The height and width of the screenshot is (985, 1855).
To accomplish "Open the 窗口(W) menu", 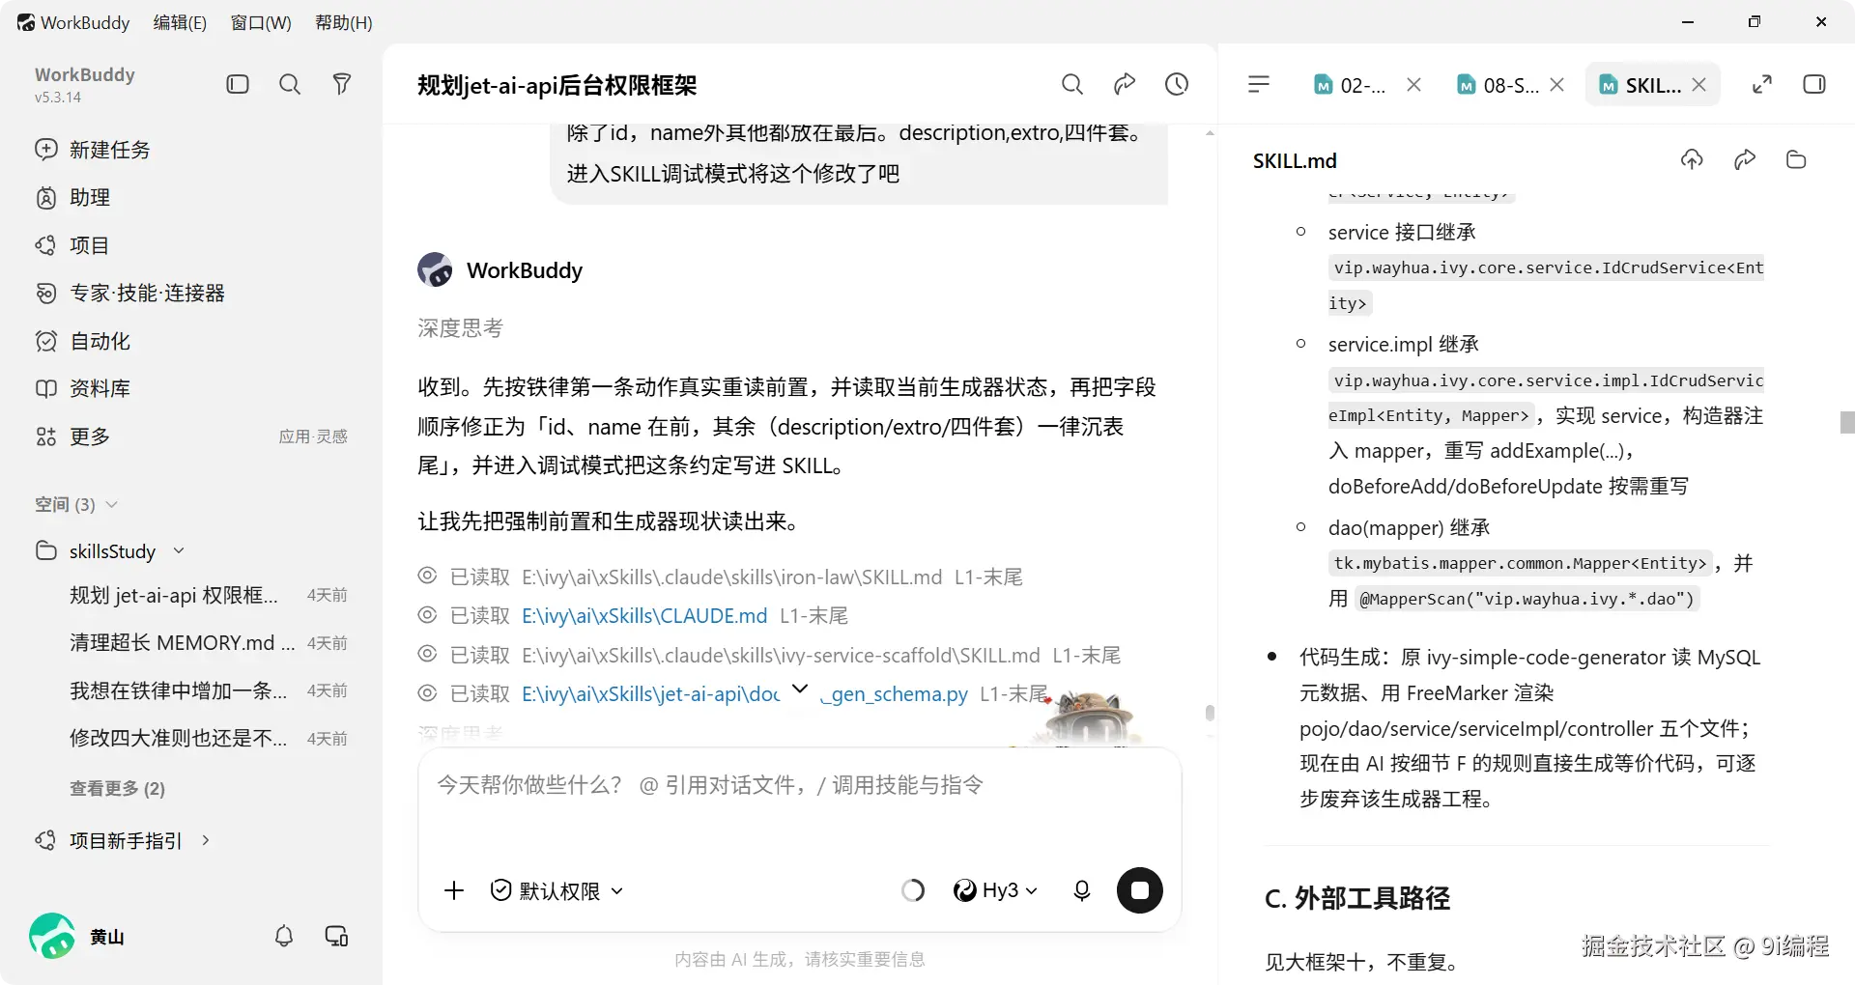I will [261, 22].
